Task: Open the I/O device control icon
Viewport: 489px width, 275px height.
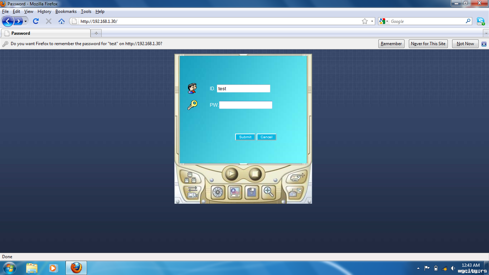Action: pos(295,192)
